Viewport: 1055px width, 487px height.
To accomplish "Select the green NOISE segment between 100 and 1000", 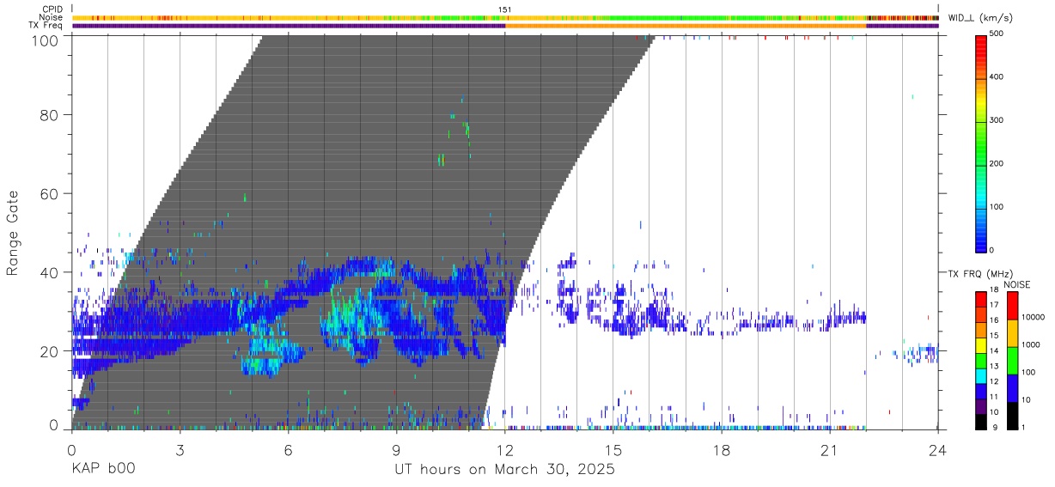I will point(1012,360).
